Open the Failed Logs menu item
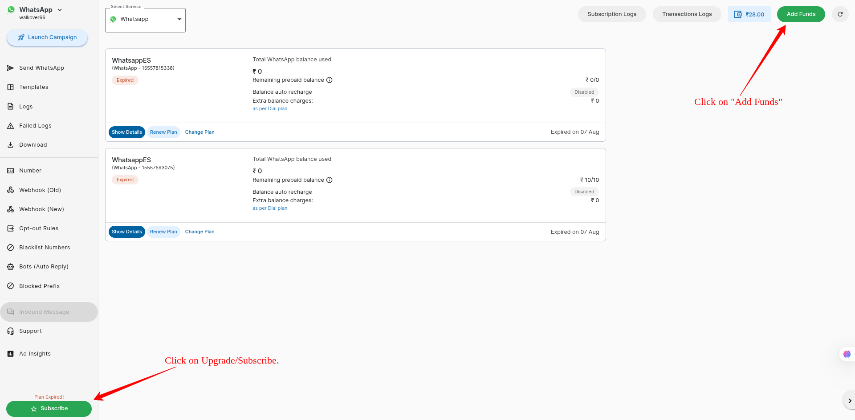 [35, 126]
